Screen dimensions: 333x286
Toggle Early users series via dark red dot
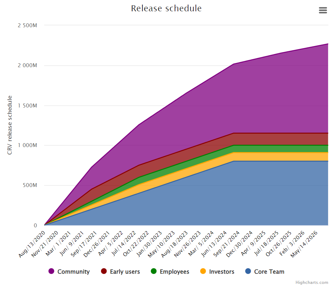104,271
